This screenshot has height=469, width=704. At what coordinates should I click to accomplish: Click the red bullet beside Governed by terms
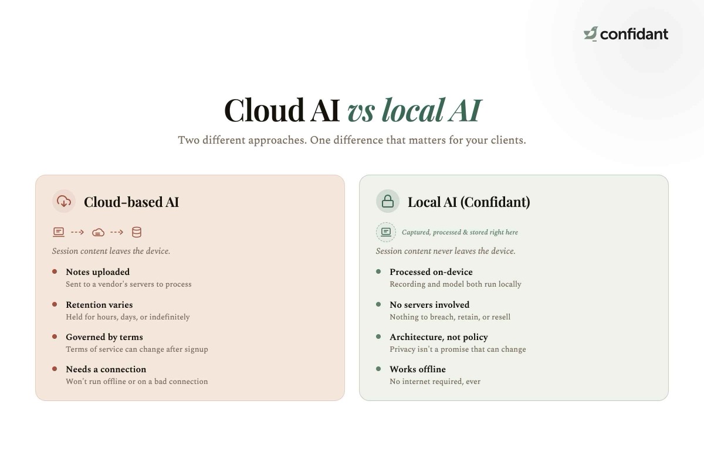[55, 337]
